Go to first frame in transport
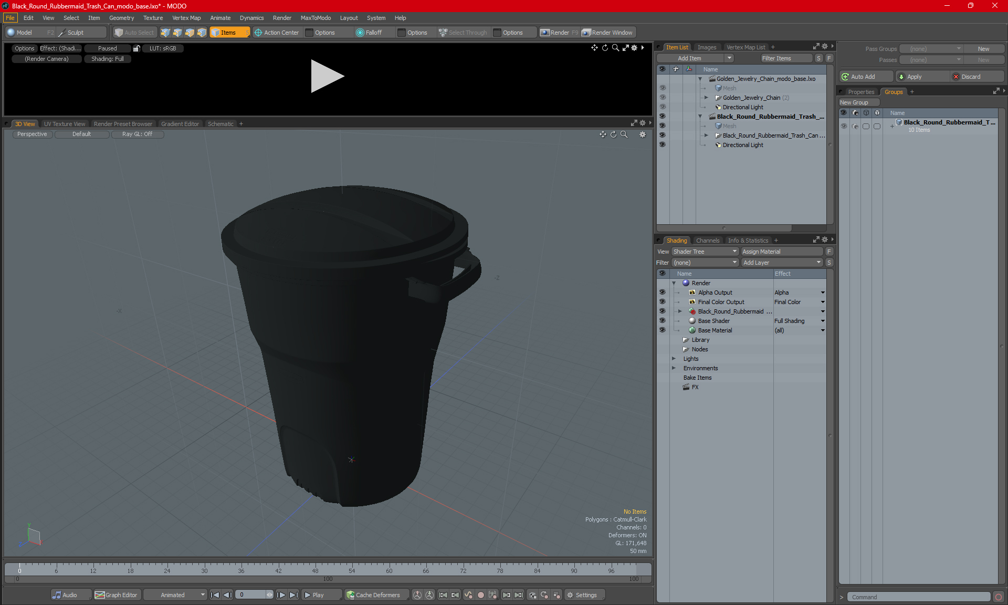The width and height of the screenshot is (1008, 605). 215,595
